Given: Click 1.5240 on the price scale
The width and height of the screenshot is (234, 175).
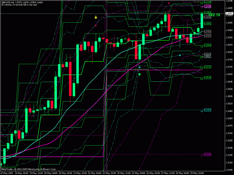Looking at the screenshot, I should tap(229, 148).
